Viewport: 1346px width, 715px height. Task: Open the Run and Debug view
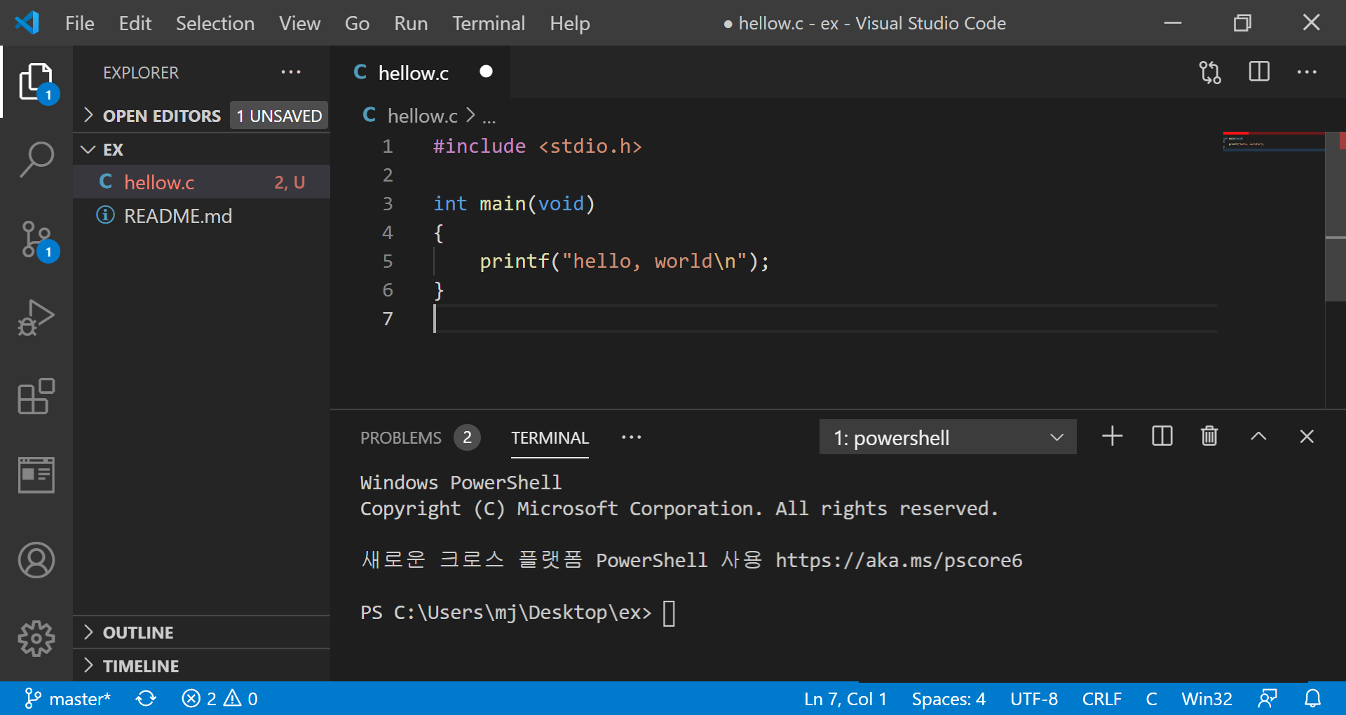(36, 318)
